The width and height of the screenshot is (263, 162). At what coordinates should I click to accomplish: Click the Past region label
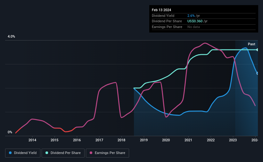251,44
